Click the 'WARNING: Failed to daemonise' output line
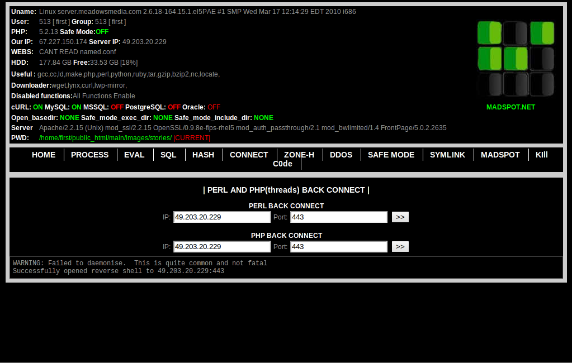The width and height of the screenshot is (572, 363). coord(140,263)
